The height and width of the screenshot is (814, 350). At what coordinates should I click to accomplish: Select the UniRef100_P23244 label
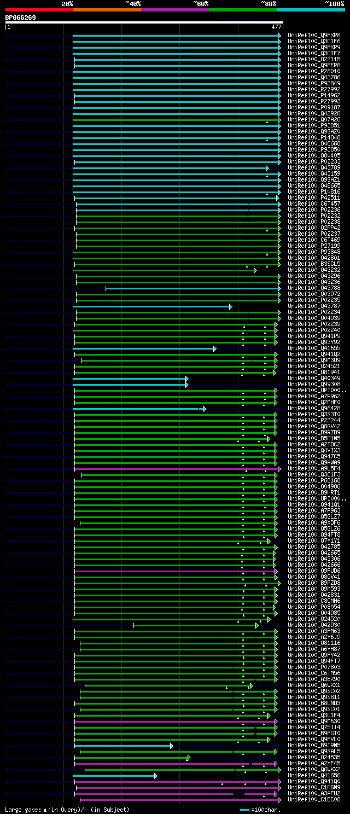click(314, 421)
